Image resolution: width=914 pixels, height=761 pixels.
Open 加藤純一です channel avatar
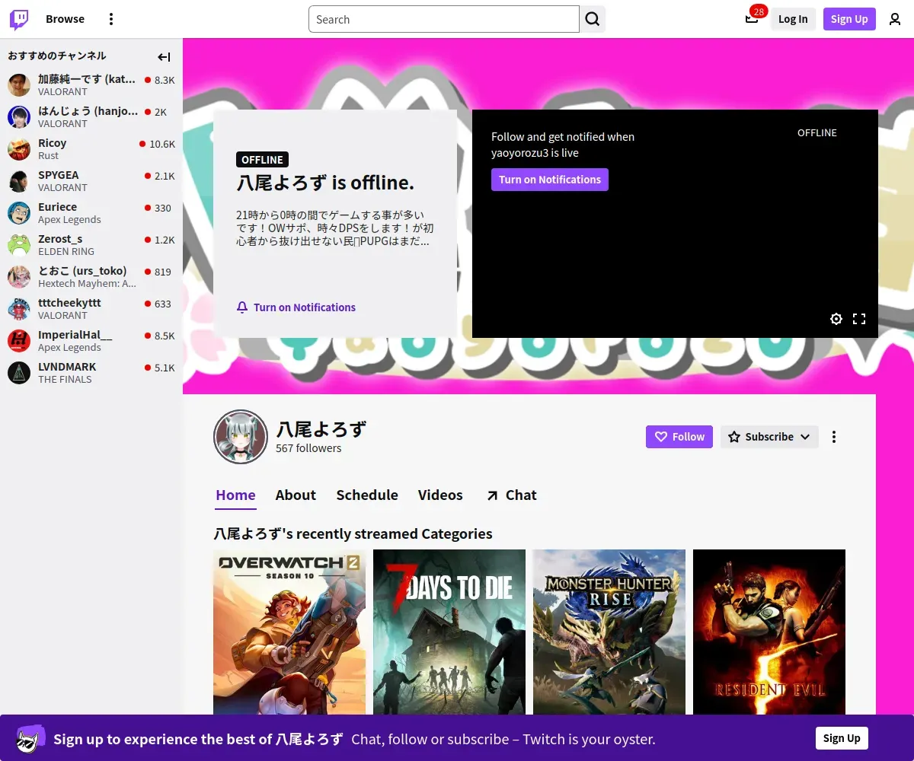click(x=19, y=85)
